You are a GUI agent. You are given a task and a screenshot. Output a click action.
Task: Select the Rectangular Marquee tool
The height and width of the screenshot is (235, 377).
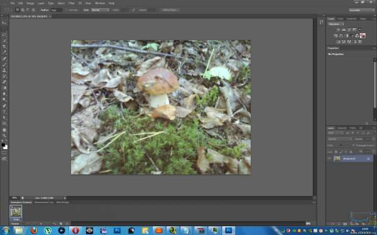pyautogui.click(x=4, y=29)
